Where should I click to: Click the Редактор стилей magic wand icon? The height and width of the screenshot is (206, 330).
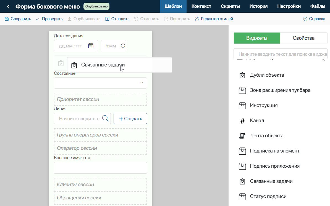tap(197, 19)
